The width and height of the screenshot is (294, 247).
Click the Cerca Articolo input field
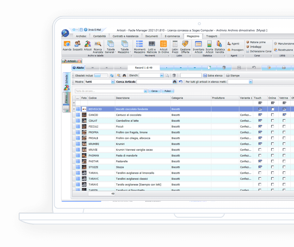coord(154,82)
